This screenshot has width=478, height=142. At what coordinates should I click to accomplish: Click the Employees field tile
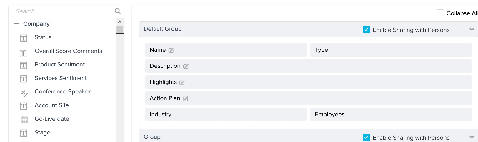pyautogui.click(x=391, y=114)
